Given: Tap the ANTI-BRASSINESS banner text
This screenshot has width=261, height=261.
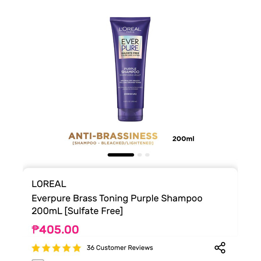Looking at the screenshot, I should [x=113, y=136].
